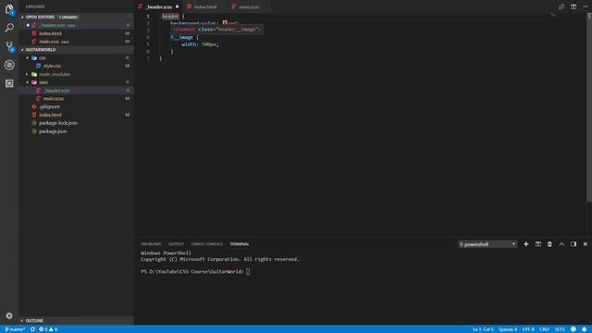The height and width of the screenshot is (333, 592).
Task: Open the Explorer view in activity bar
Action: [x=9, y=9]
